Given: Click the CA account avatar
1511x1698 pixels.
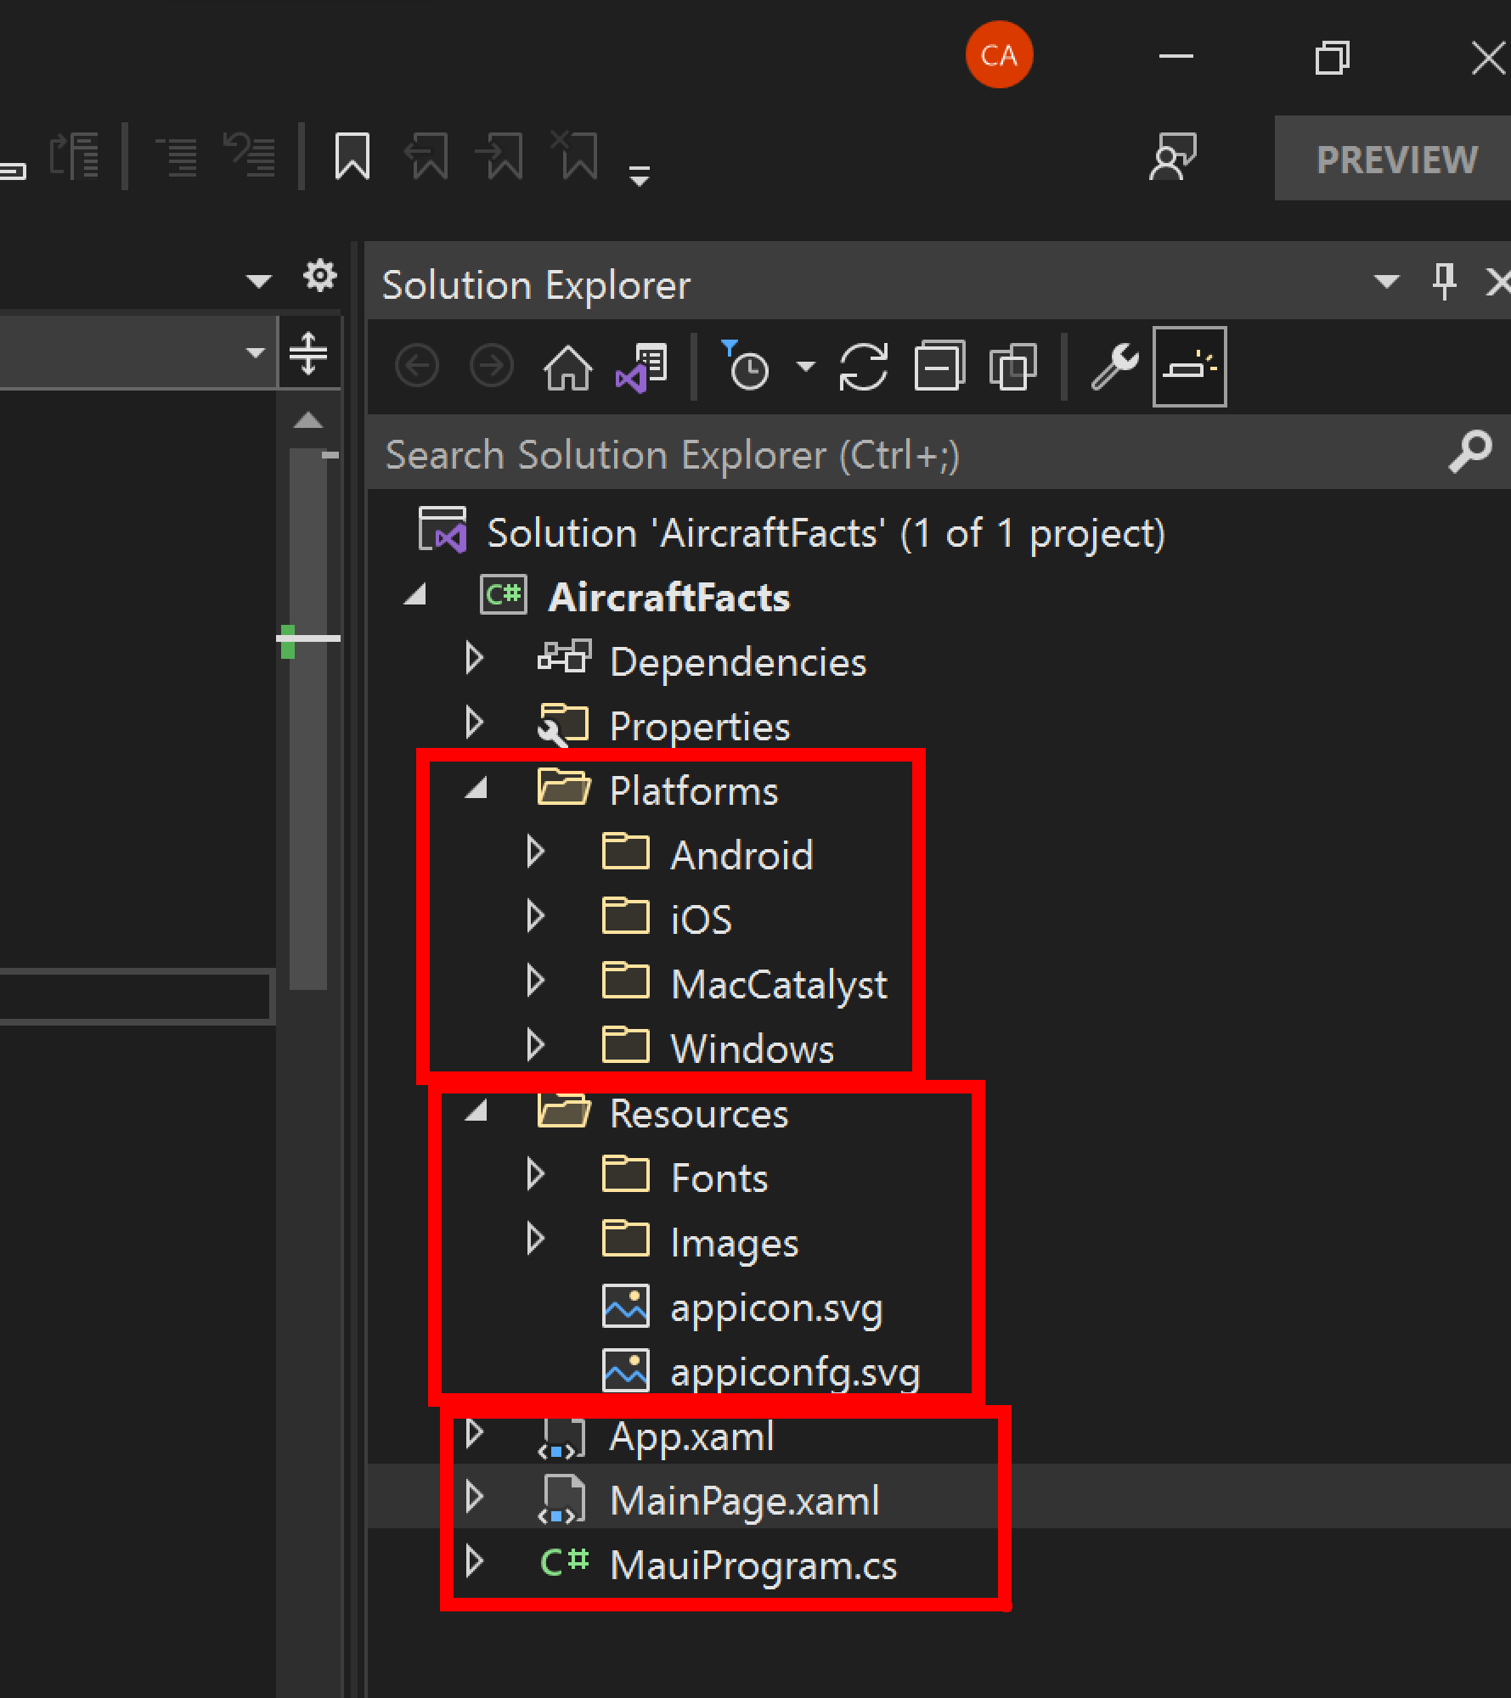Looking at the screenshot, I should tap(999, 55).
